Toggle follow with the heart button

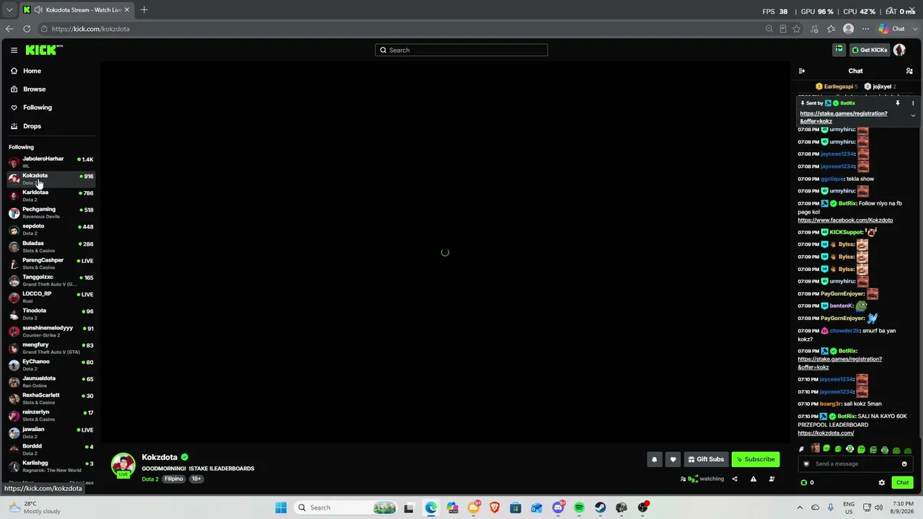point(673,459)
